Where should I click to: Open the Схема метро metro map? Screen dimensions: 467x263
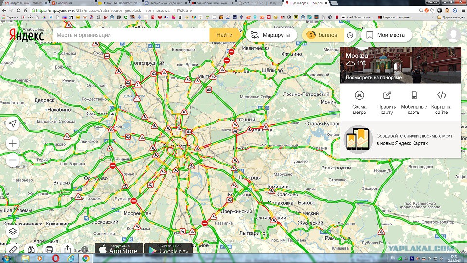coord(359,103)
